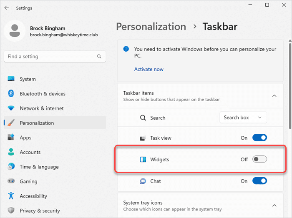The image size is (292, 218).
Task: Click the Personalization paintbrush icon
Action: [x=11, y=123]
